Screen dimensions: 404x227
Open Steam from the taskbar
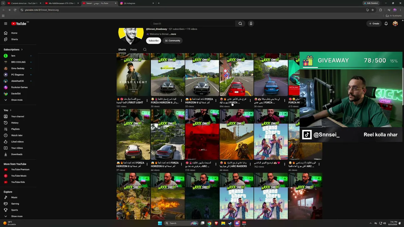(230, 223)
